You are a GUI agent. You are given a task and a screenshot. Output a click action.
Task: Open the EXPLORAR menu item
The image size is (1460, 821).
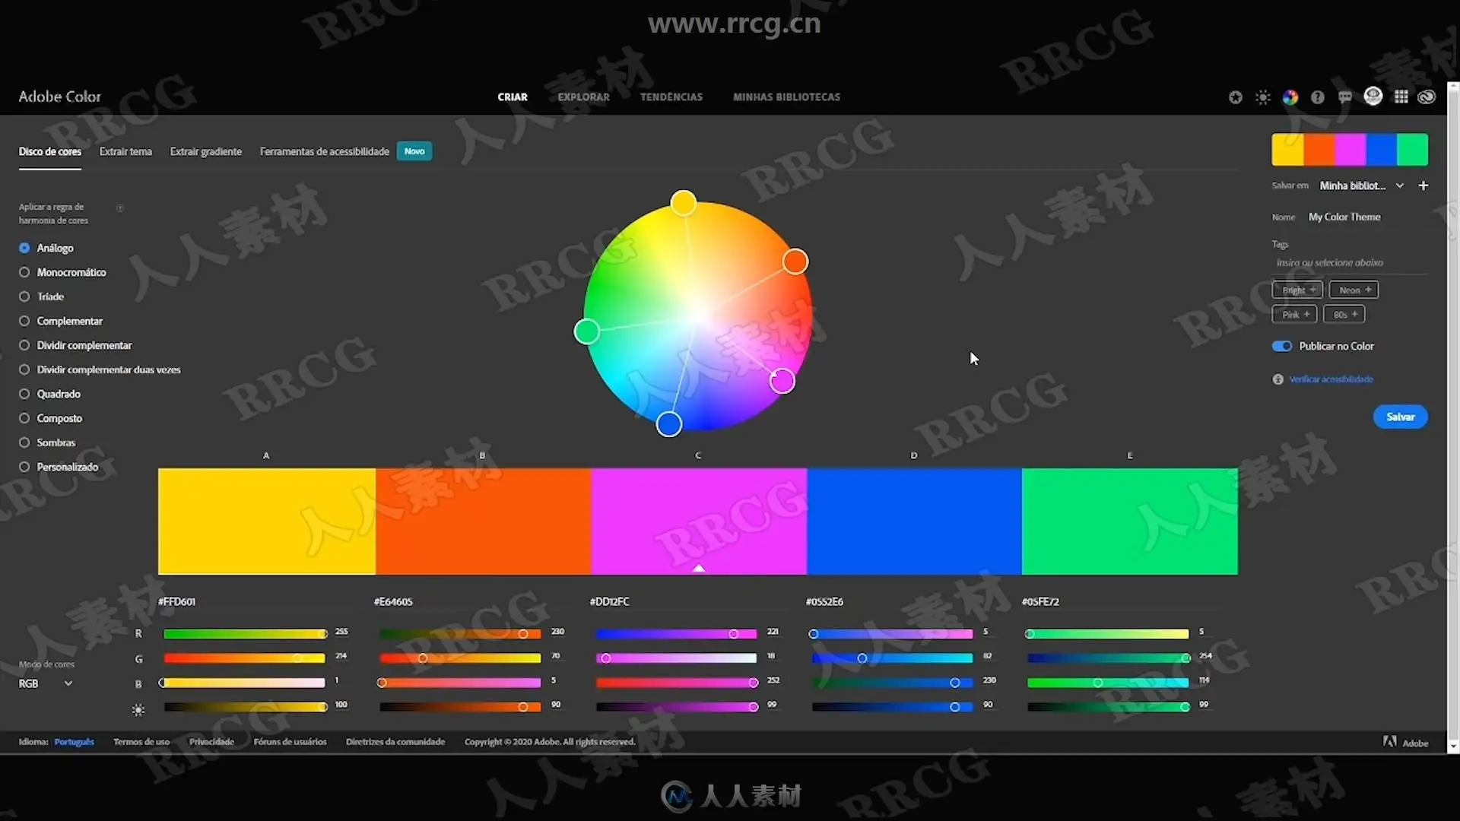pyautogui.click(x=583, y=97)
